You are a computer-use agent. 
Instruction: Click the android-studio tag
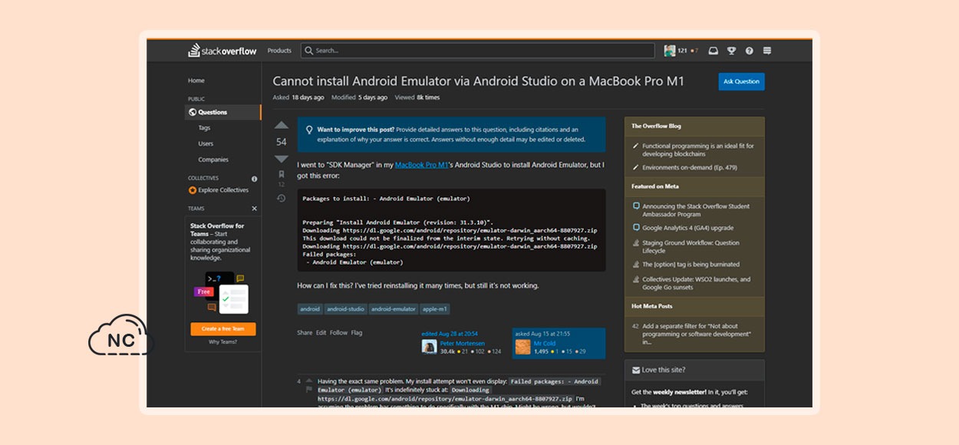click(x=345, y=309)
